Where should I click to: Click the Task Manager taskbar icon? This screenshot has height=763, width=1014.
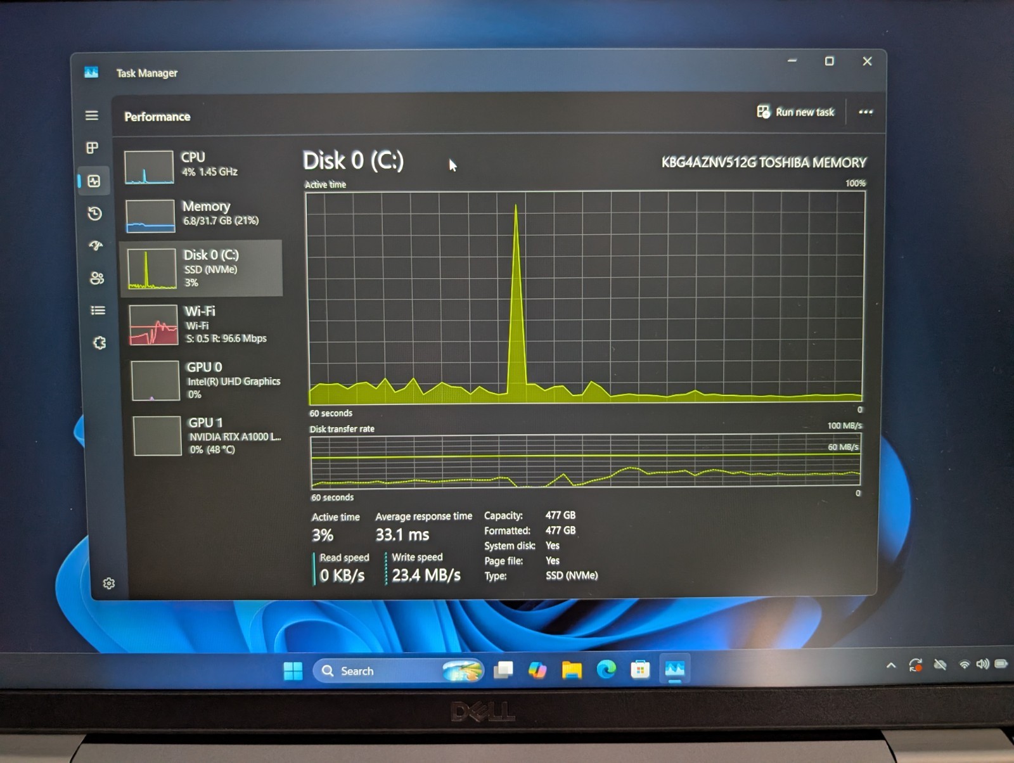click(674, 669)
